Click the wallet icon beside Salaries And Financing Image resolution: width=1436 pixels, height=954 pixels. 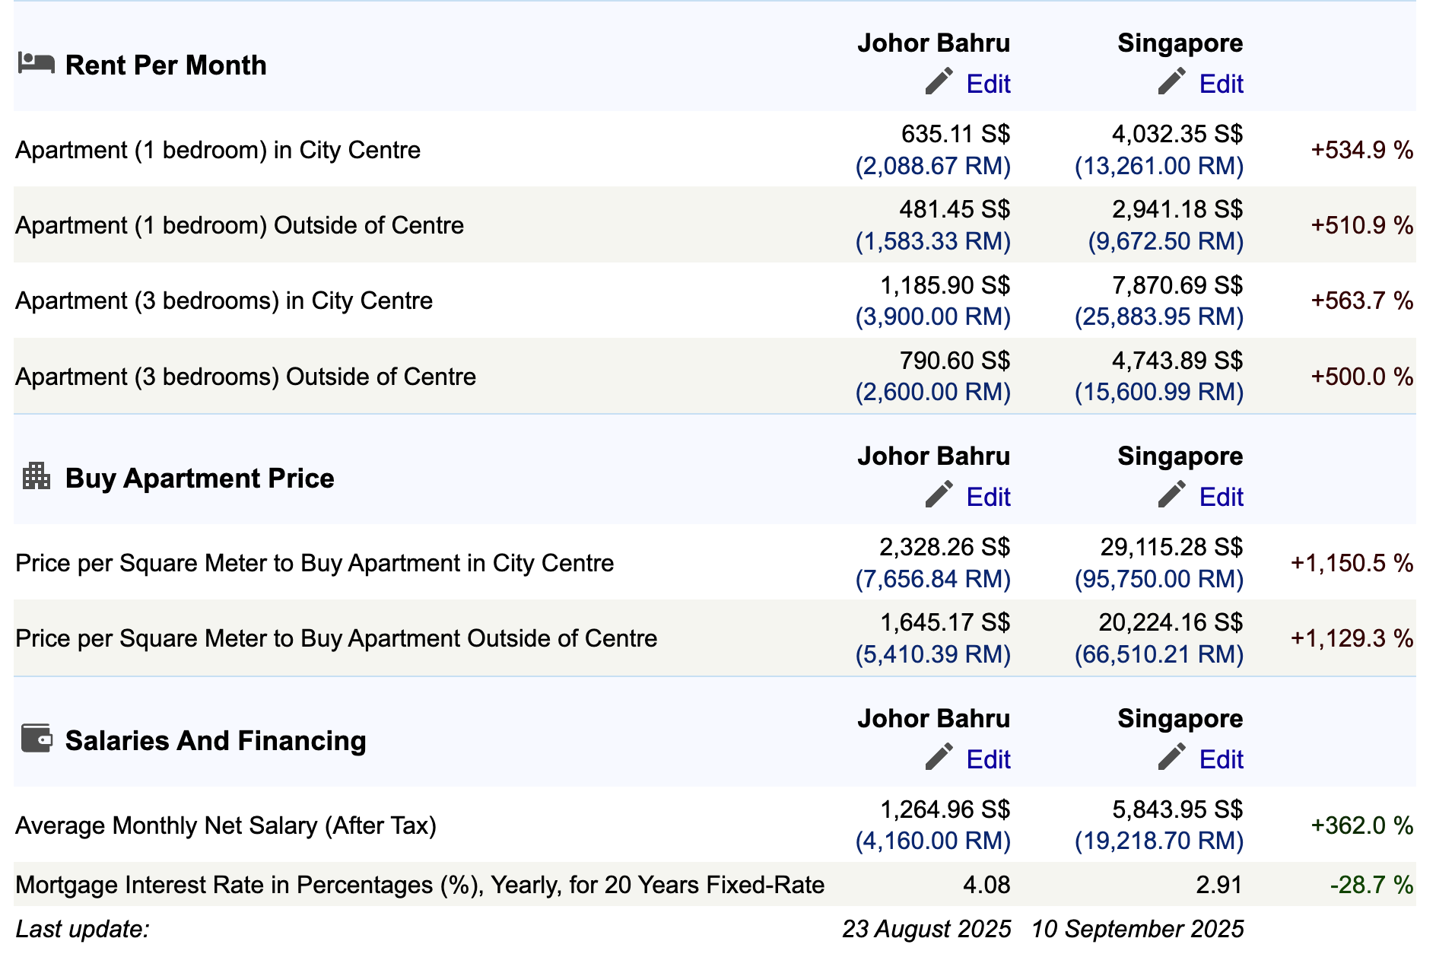click(37, 738)
